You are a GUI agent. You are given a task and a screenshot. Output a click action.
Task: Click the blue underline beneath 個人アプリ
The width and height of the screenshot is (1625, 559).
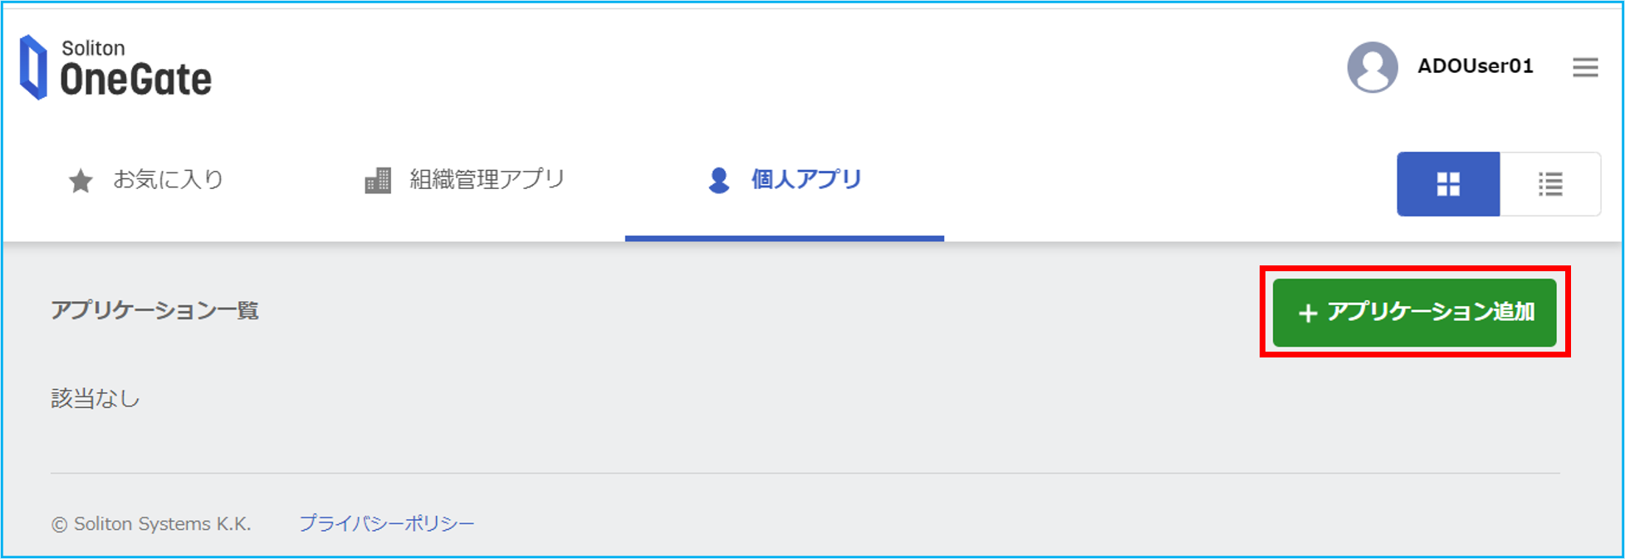(x=785, y=238)
